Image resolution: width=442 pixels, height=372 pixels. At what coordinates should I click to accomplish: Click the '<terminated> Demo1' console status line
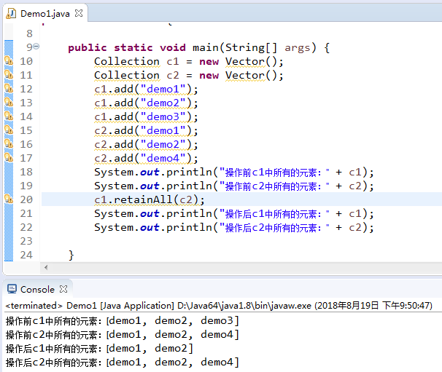[219, 305]
